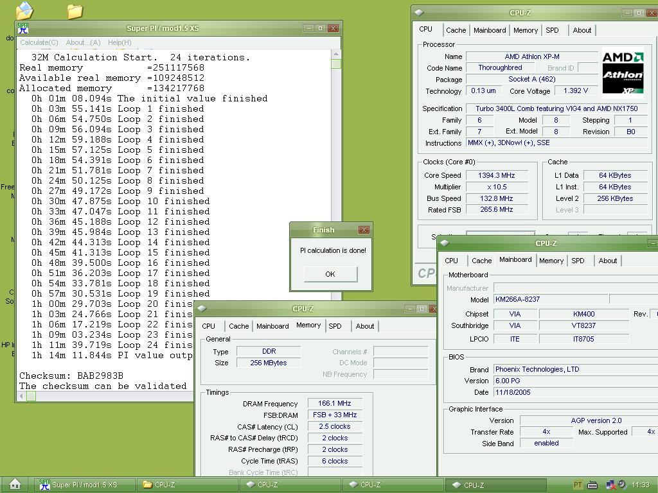Click the CAS# Latency value 2.5 clocks
This screenshot has height=493, width=658.
(334, 426)
